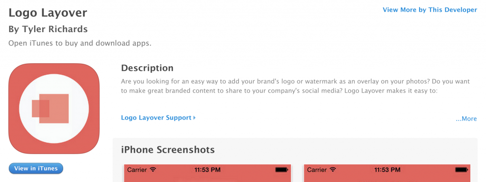The image size is (486, 182).
Task: Click the Wi-Fi icon in first iPhone screenshot
Action: [153, 170]
